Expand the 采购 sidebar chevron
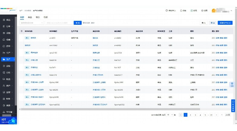Image resolution: width=237 pixels, height=131 pixels. pyautogui.click(x=12, y=33)
